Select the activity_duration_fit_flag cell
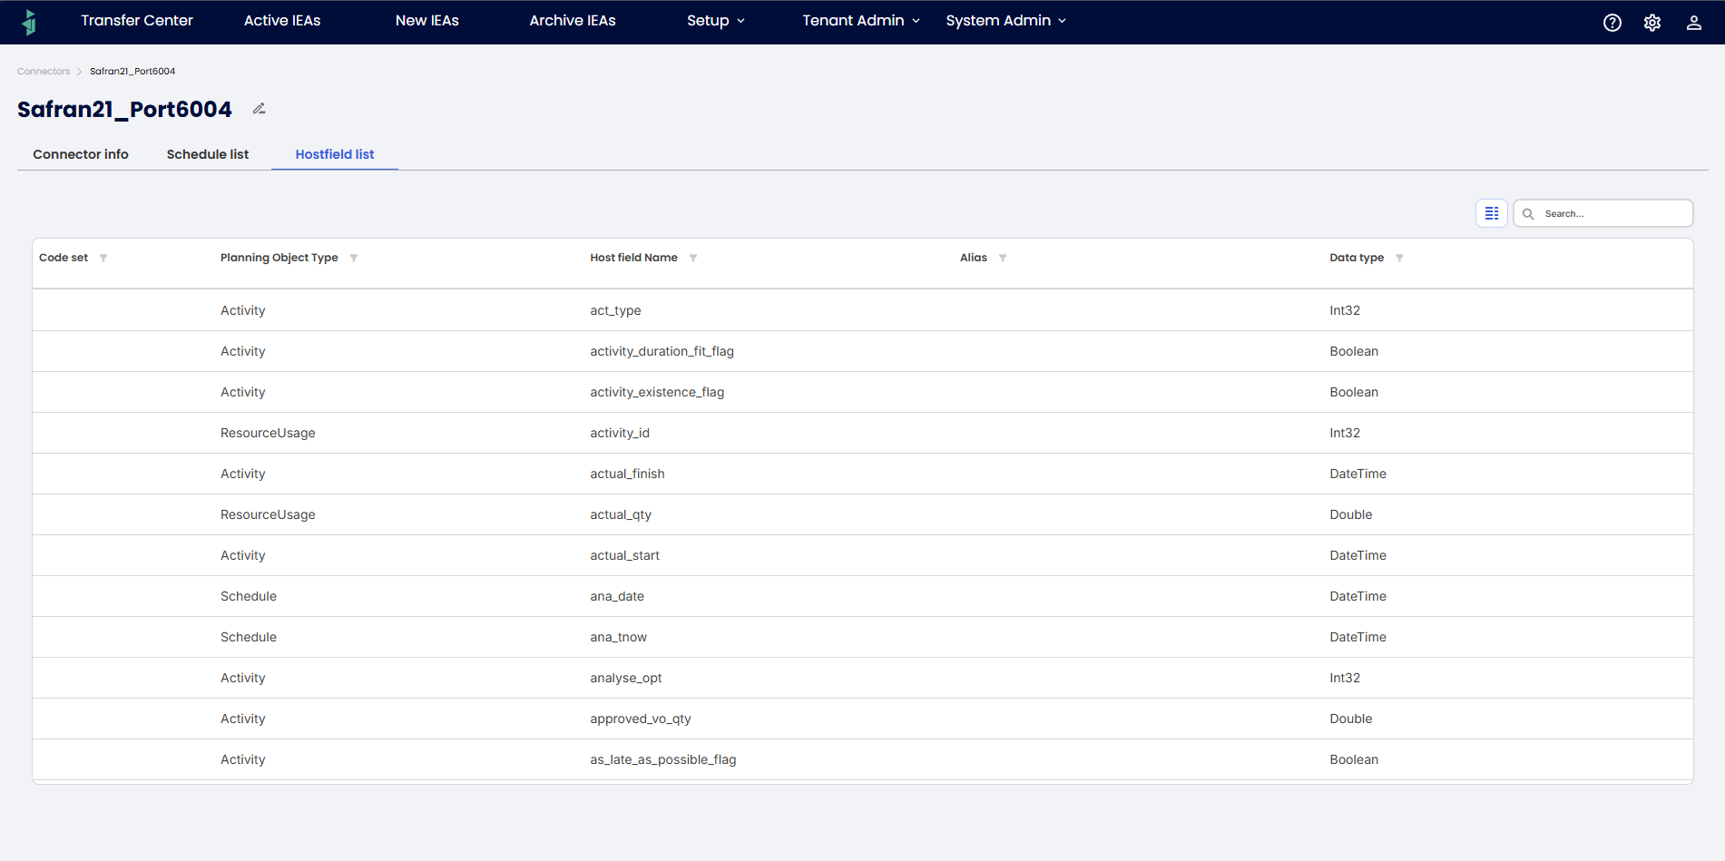The width and height of the screenshot is (1725, 861). point(662,351)
